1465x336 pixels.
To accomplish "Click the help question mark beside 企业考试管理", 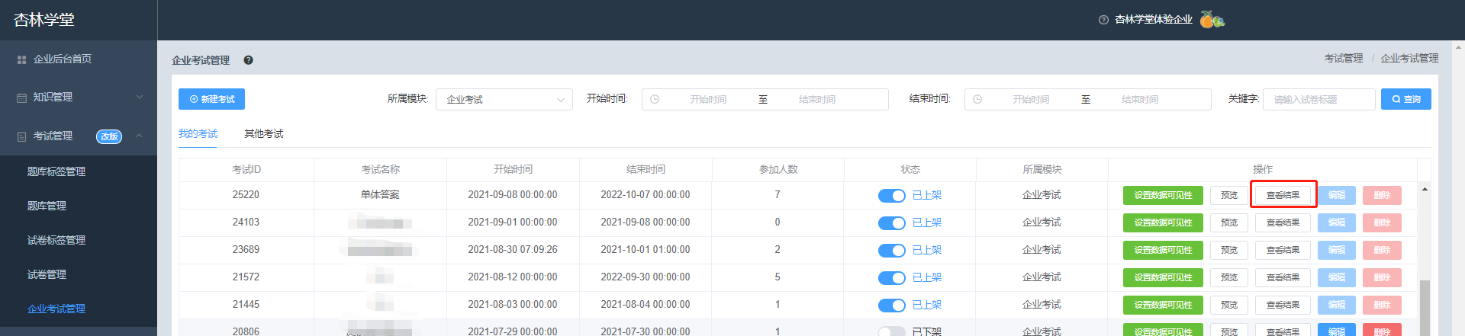I will click(x=248, y=60).
